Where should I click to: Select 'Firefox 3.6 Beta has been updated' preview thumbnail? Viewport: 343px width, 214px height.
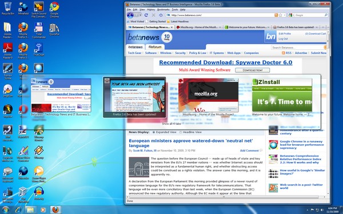[x=134, y=97]
